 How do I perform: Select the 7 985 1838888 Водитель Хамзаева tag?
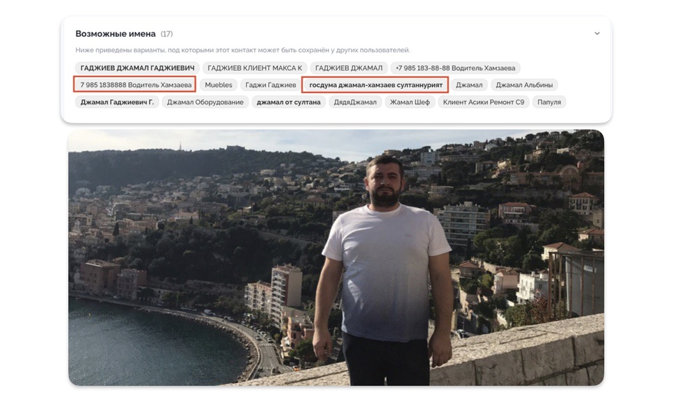(x=135, y=85)
